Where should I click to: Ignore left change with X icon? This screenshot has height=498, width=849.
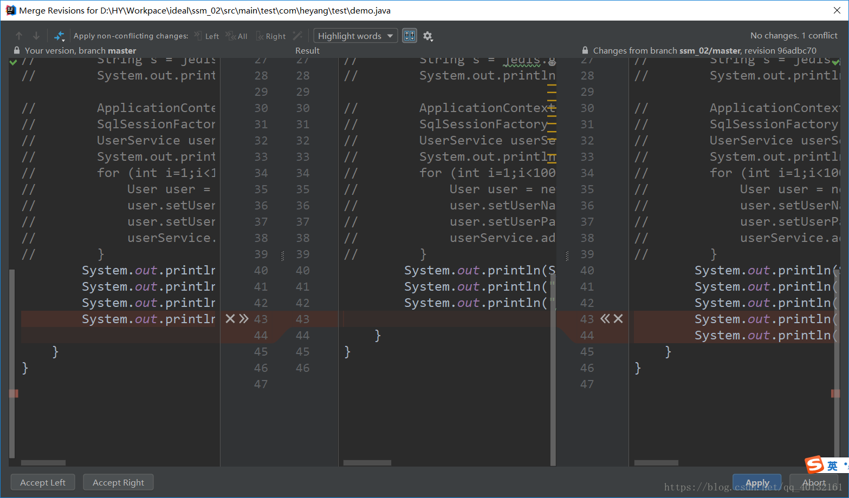pyautogui.click(x=230, y=318)
